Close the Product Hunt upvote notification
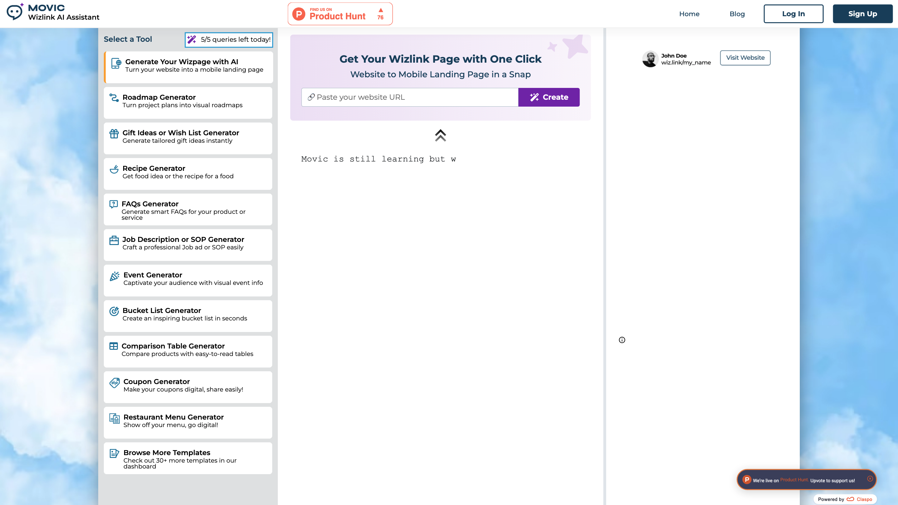Image resolution: width=898 pixels, height=505 pixels. [870, 479]
